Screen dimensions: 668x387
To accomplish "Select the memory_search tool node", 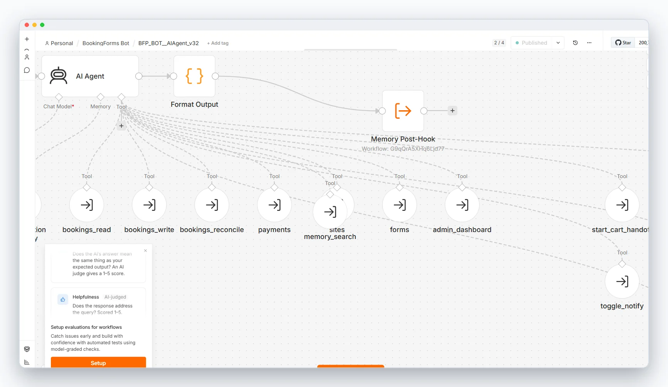I will [x=330, y=212].
